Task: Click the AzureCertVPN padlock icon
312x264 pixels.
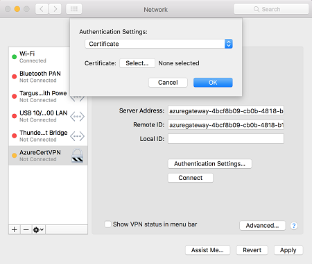Action: tap(77, 156)
